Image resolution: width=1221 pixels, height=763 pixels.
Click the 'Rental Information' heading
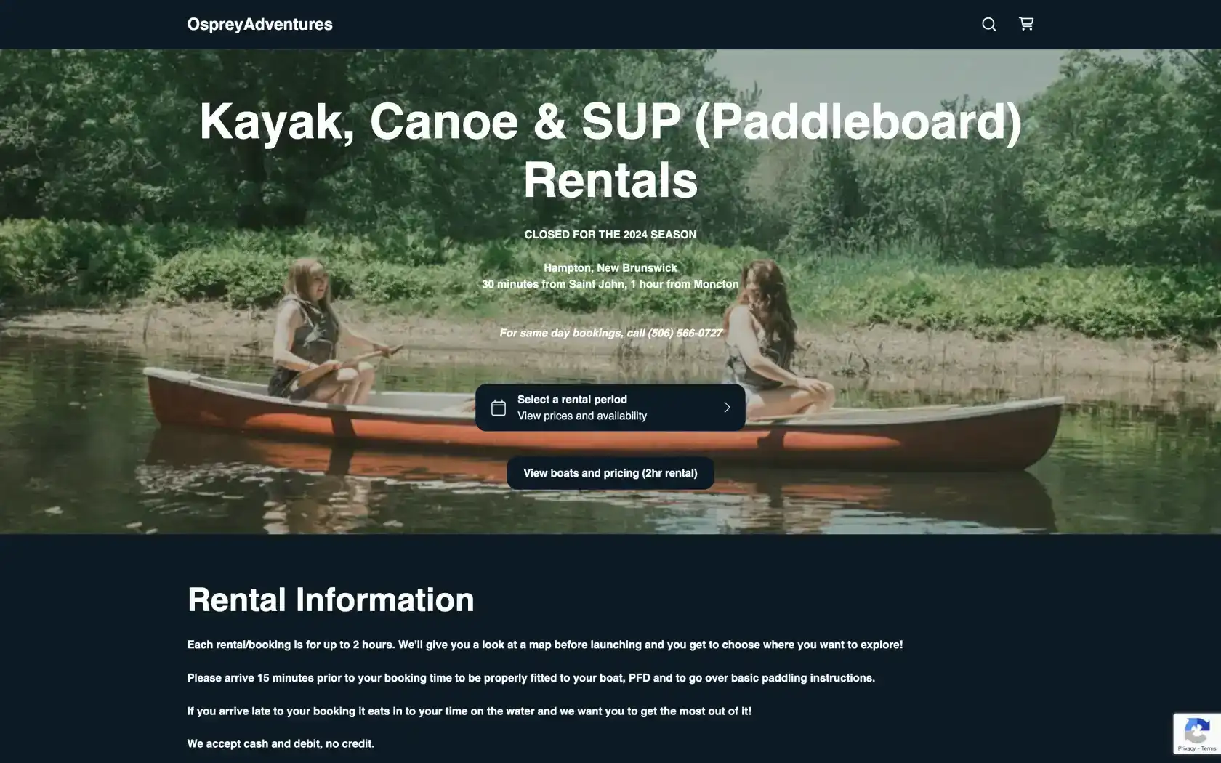[x=331, y=600]
